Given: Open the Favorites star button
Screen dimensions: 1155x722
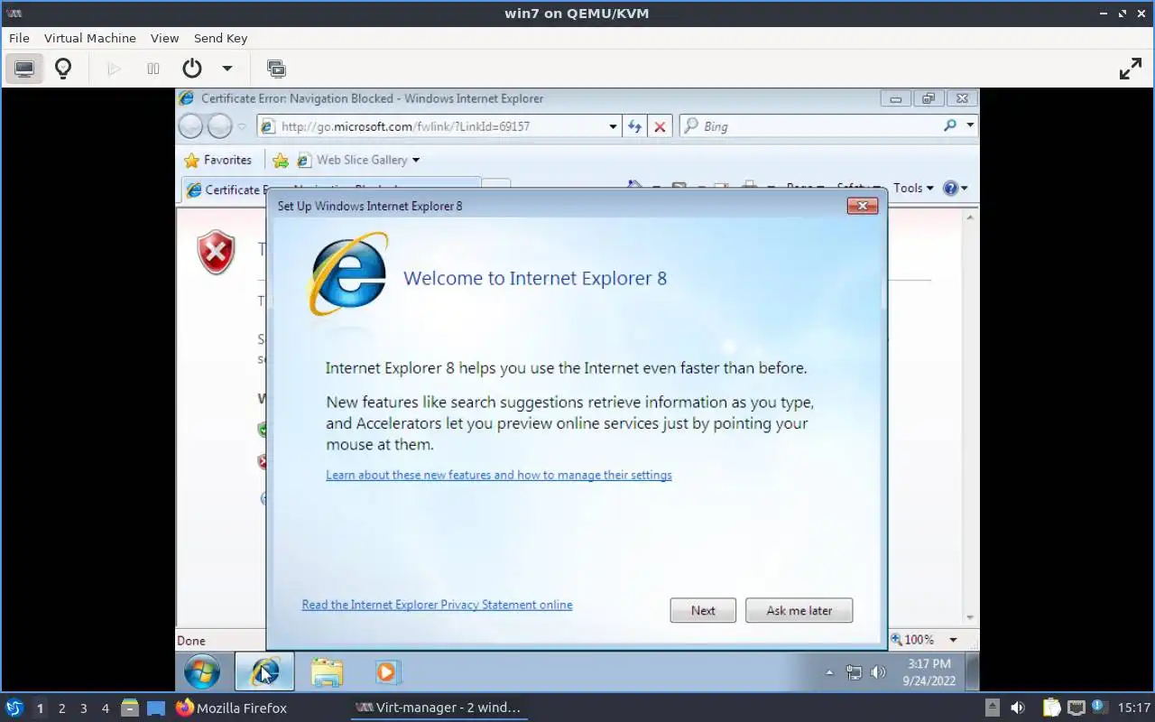Looking at the screenshot, I should point(217,160).
